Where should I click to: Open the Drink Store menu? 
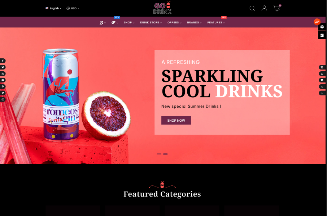click(151, 22)
